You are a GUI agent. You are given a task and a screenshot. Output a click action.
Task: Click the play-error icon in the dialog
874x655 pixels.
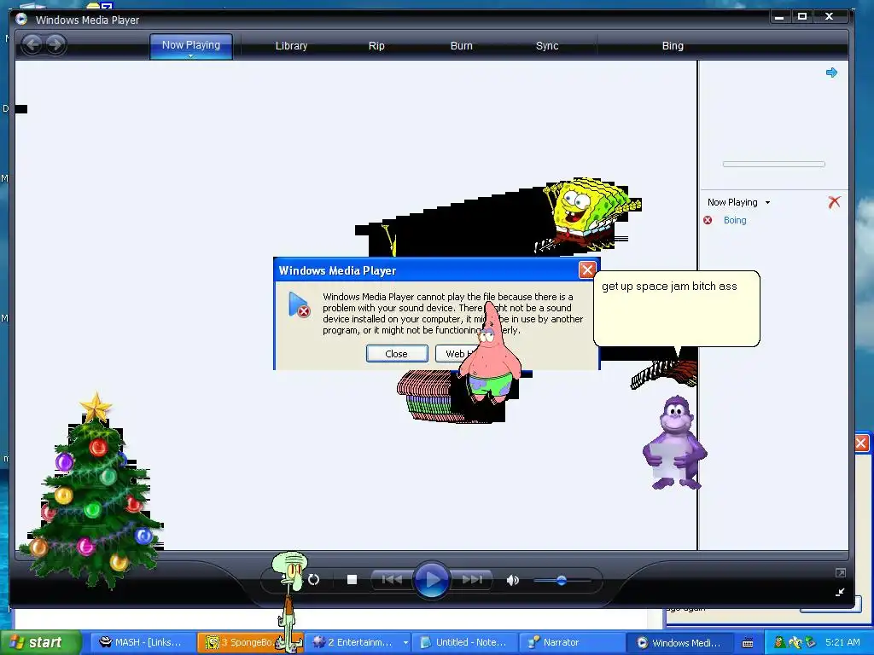[299, 305]
